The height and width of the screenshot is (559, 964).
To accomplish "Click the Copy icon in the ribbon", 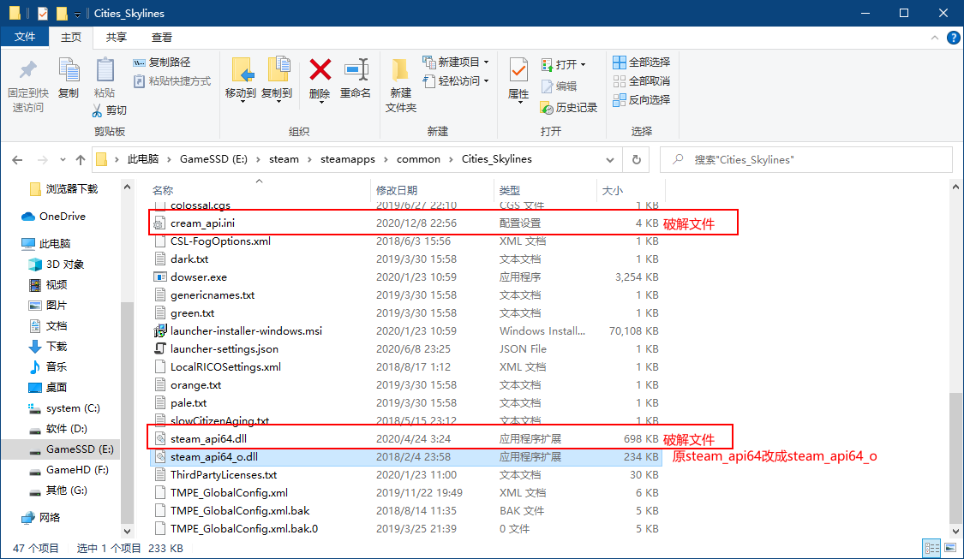I will coord(69,70).
